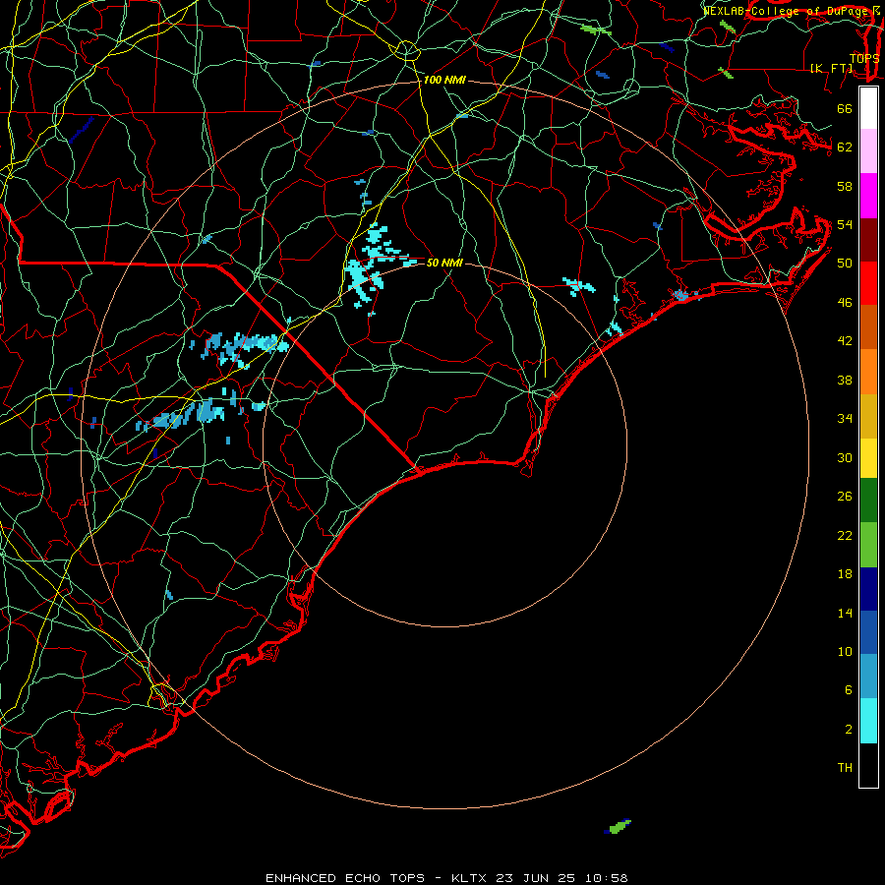Click the 'NEXLAB-College of DuPage' credit text
Screen dimensions: 885x885
pyautogui.click(x=787, y=11)
